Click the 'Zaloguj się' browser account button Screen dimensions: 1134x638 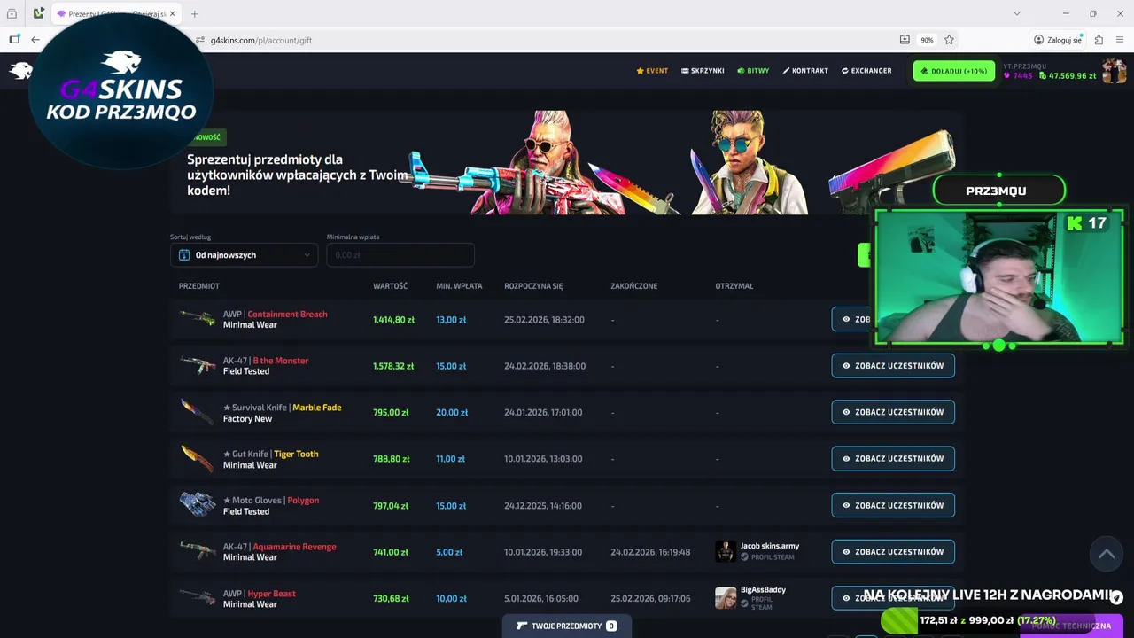coord(1058,40)
